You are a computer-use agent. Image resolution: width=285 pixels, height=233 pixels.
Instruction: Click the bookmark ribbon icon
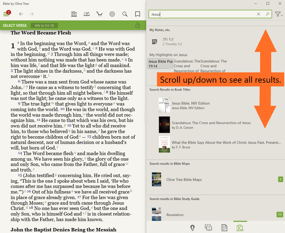tap(138, 14)
